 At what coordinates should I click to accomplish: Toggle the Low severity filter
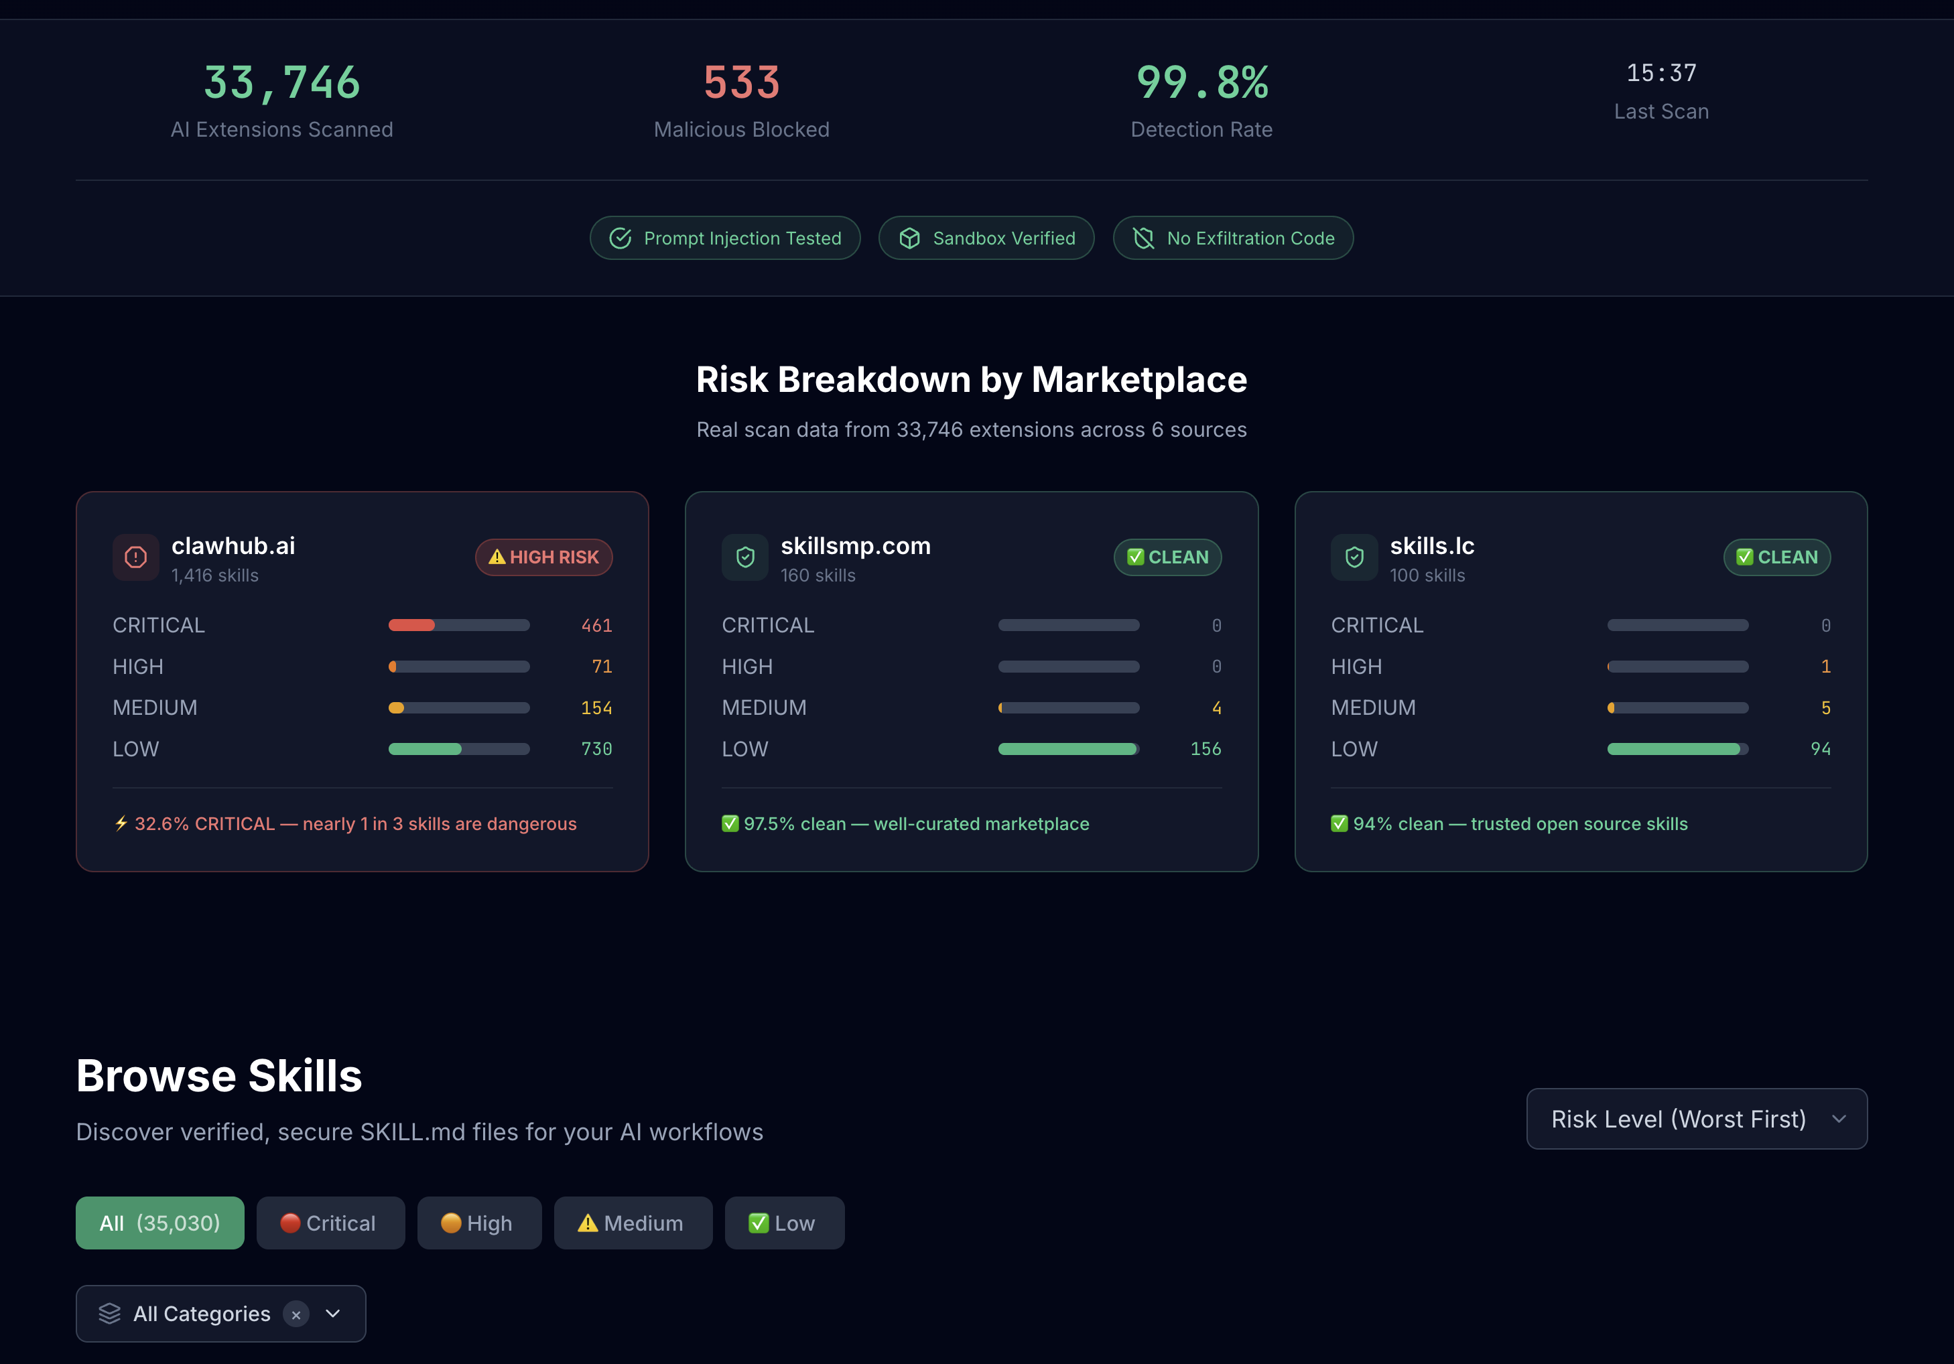pos(784,1223)
